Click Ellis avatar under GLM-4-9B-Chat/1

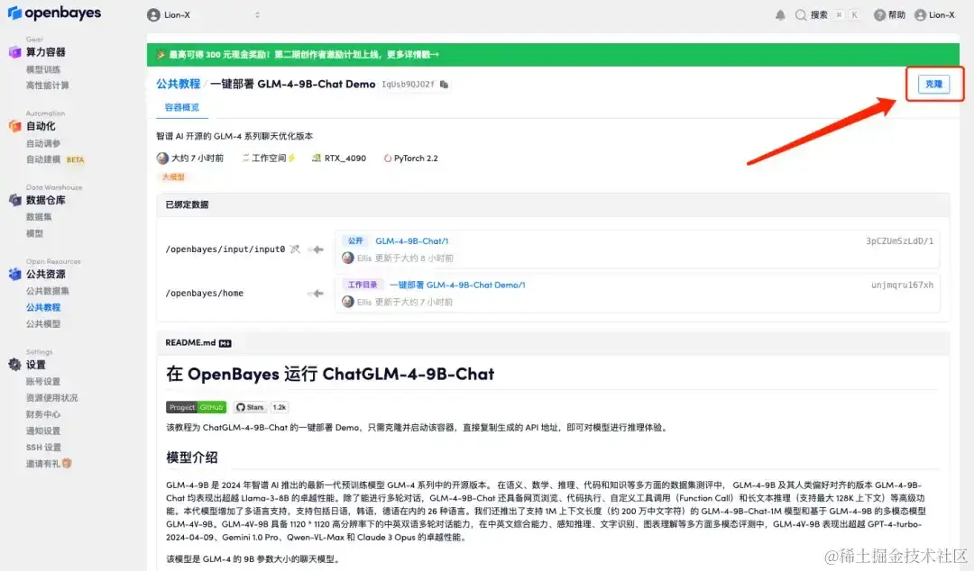[x=348, y=258]
